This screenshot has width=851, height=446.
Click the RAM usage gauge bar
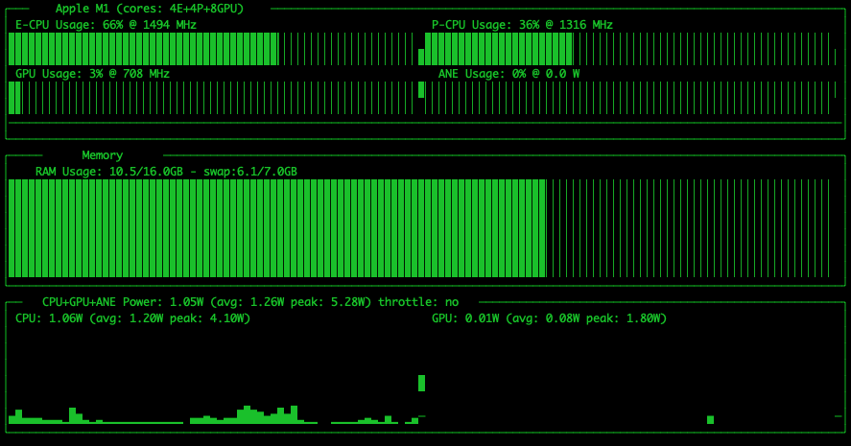(419, 228)
